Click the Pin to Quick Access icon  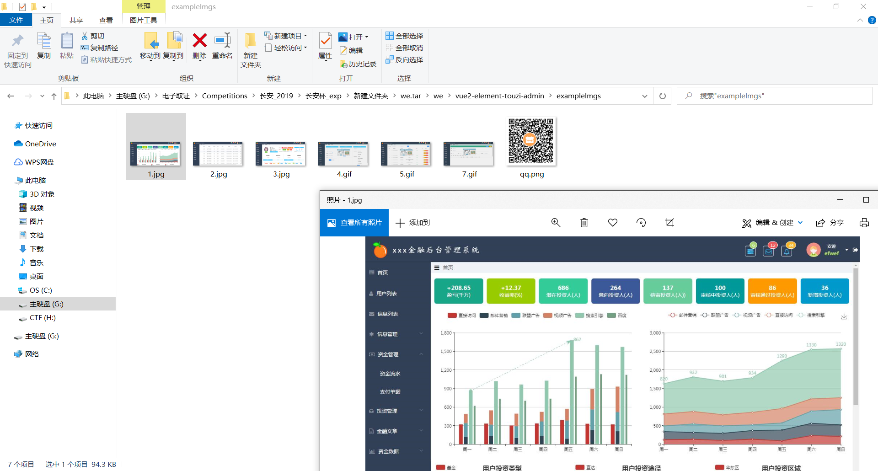pyautogui.click(x=17, y=41)
